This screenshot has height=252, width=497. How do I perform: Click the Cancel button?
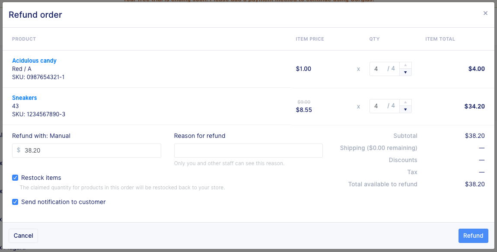[x=23, y=236]
